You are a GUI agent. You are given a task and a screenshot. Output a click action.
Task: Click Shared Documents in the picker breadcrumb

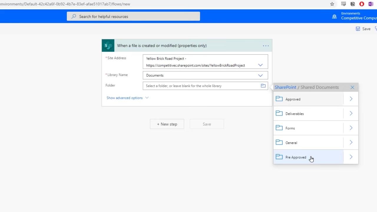[x=320, y=87]
